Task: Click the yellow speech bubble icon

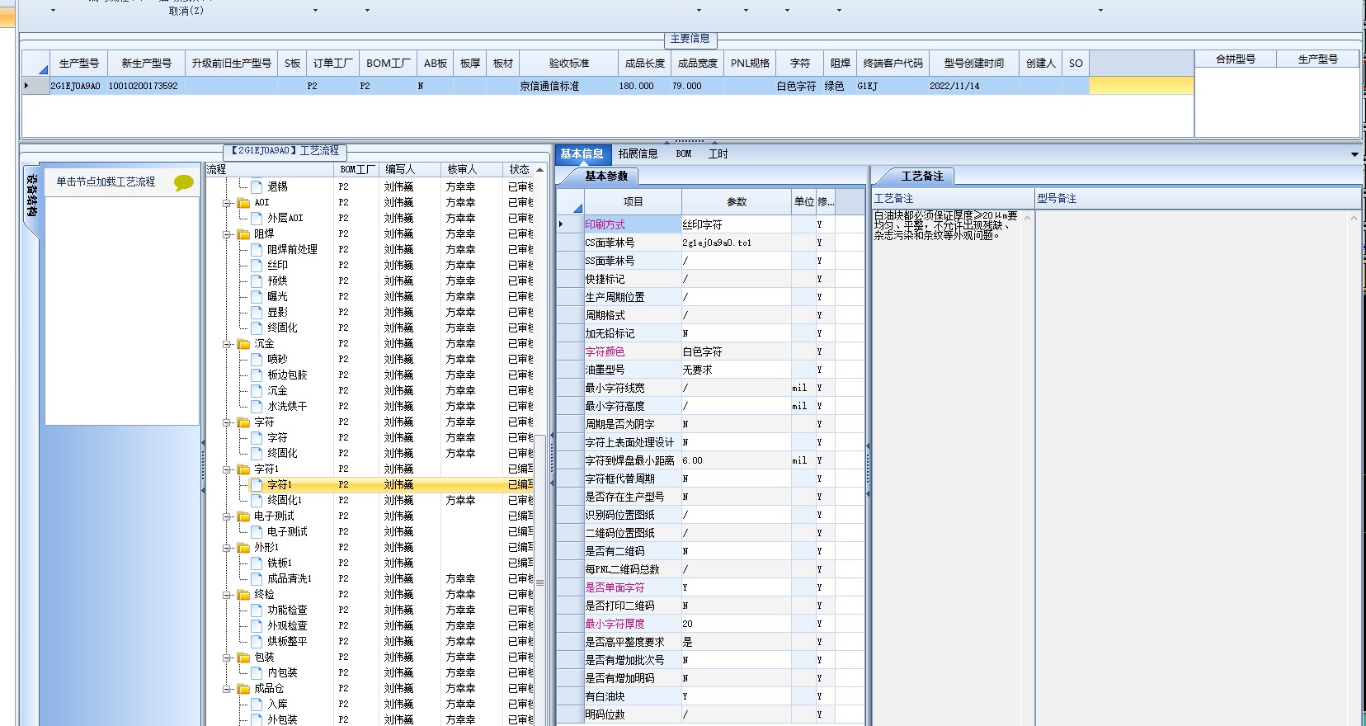Action: 183,182
